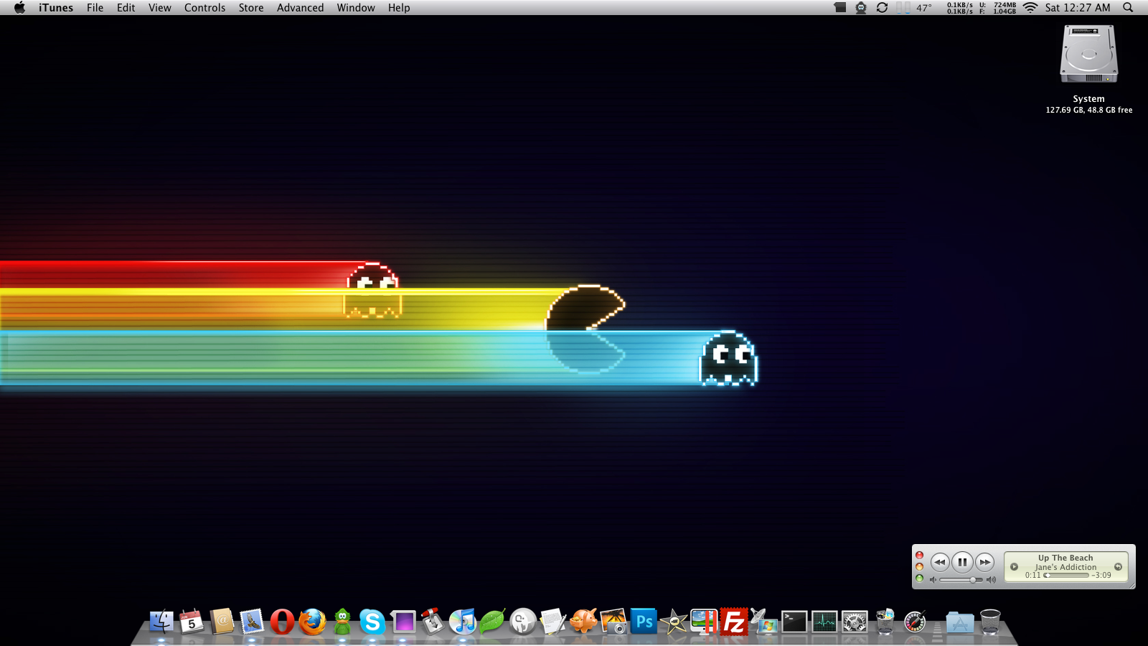Launch Opera browser from dock

tap(282, 622)
